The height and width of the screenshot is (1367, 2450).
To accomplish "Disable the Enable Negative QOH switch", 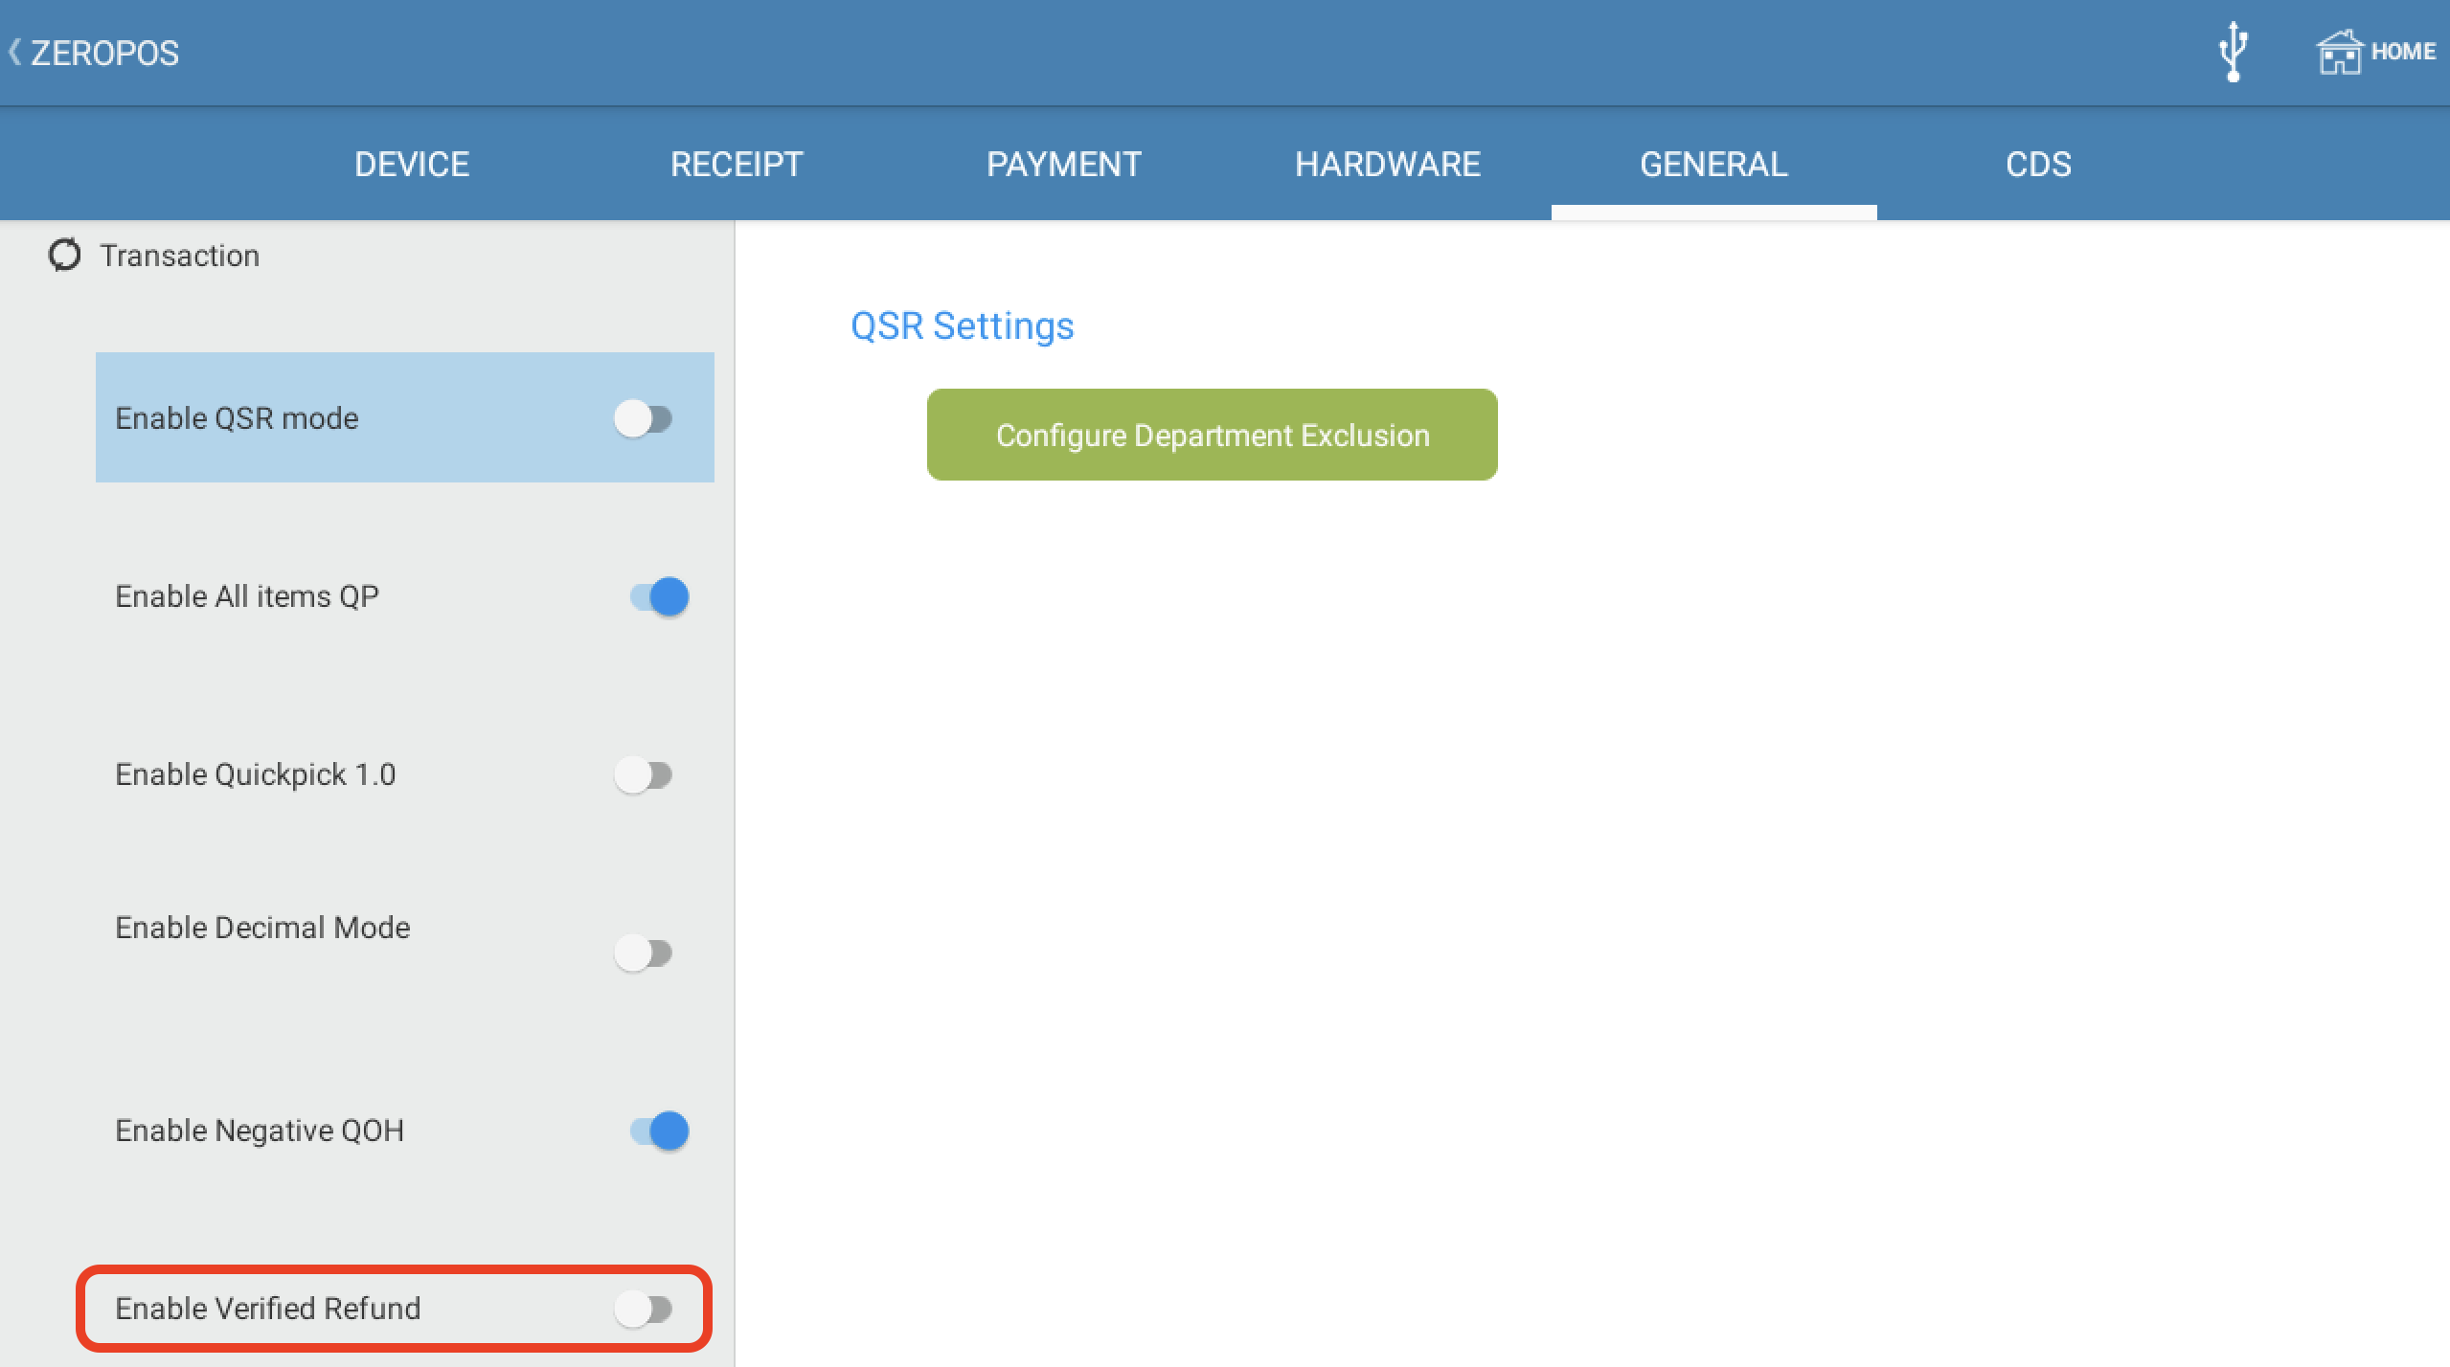I will [x=659, y=1131].
